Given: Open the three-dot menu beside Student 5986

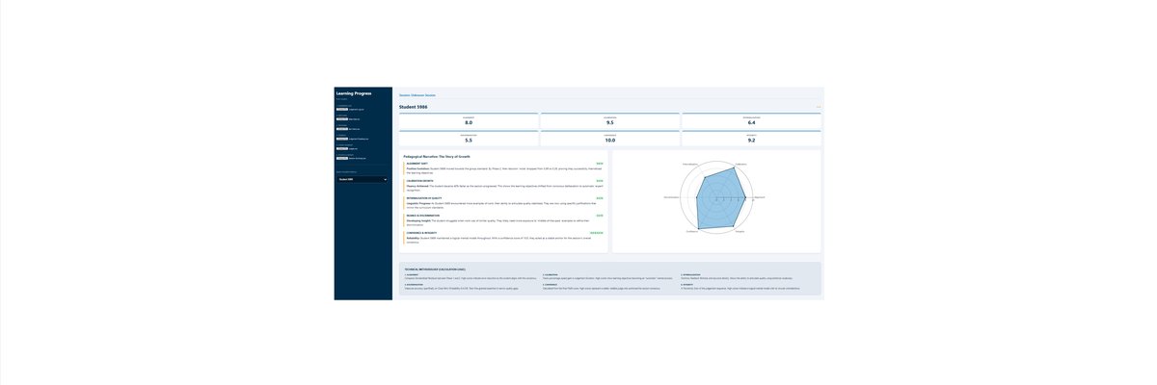Looking at the screenshot, I should tap(818, 107).
